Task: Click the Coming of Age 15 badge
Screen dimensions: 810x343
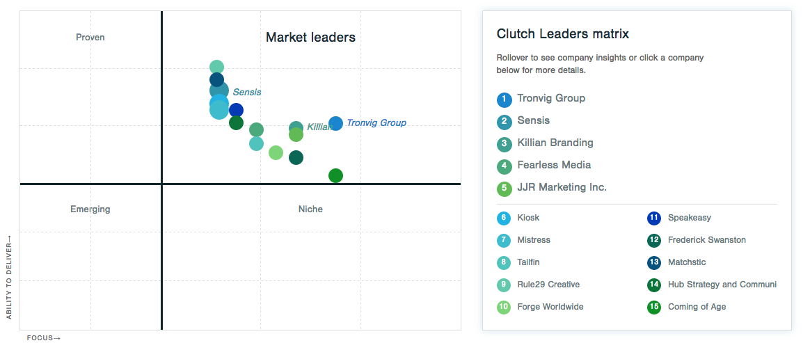Action: coord(654,308)
